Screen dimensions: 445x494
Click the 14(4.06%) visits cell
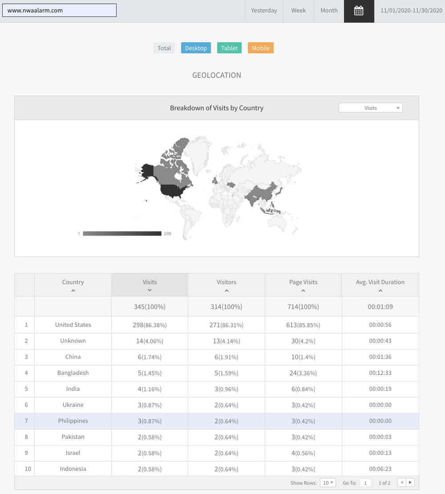pyautogui.click(x=150, y=341)
